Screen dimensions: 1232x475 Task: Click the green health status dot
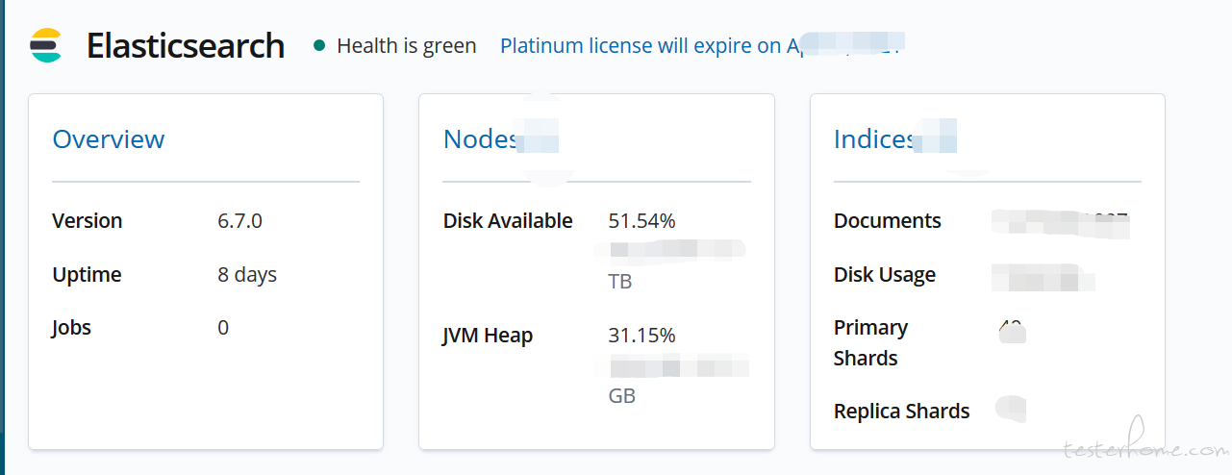click(x=319, y=45)
